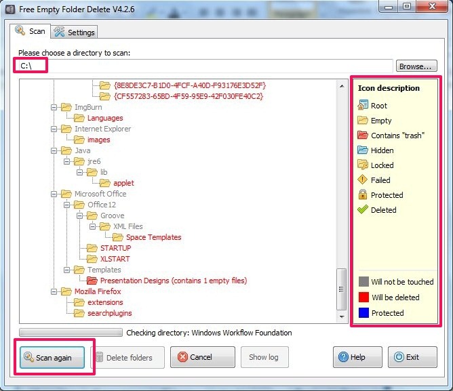Switch to the Scan tab
Viewport: 453px width, 391px height.
(31, 31)
